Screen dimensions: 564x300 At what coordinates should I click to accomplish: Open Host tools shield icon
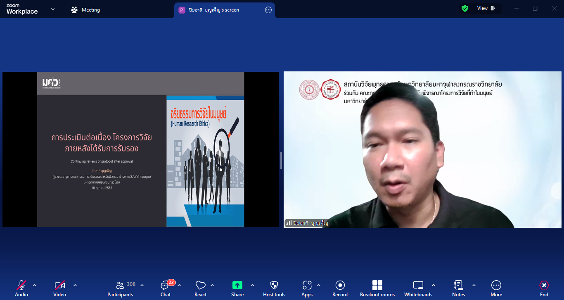pos(274,288)
